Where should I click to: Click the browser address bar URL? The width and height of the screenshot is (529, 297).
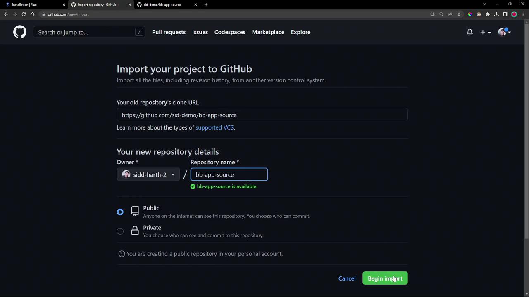[x=68, y=14]
